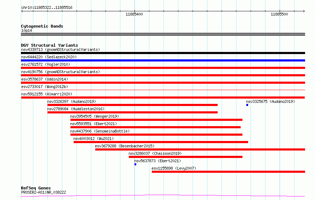Select nsv4437906 (GenomeinaBottle) label
Screen dimensions: 315x200
pos(100,131)
